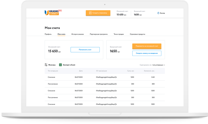Create a new insurance with Создать страховку
Image resolution: width=208 pixels, height=124 pixels.
(x=98, y=13)
